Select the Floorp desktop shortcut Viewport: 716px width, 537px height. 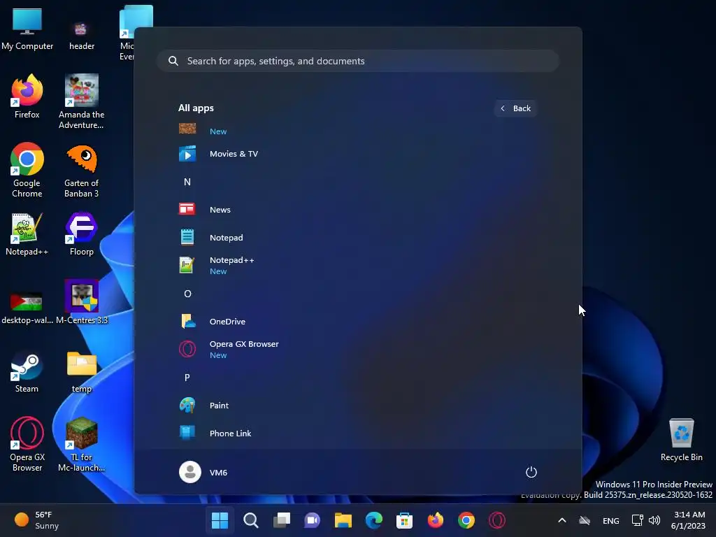coord(81,234)
